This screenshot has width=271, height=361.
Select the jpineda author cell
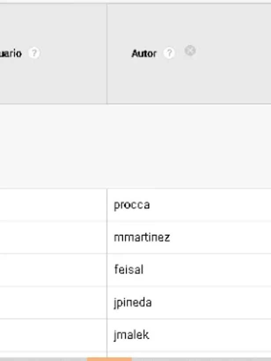(x=132, y=303)
